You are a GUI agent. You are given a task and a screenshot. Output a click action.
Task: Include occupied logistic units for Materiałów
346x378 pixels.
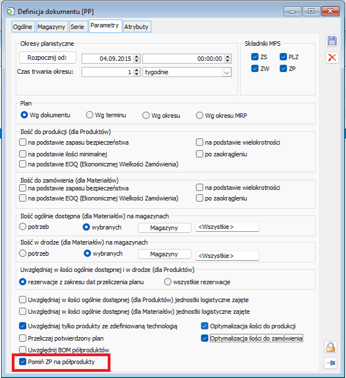pos(23,311)
